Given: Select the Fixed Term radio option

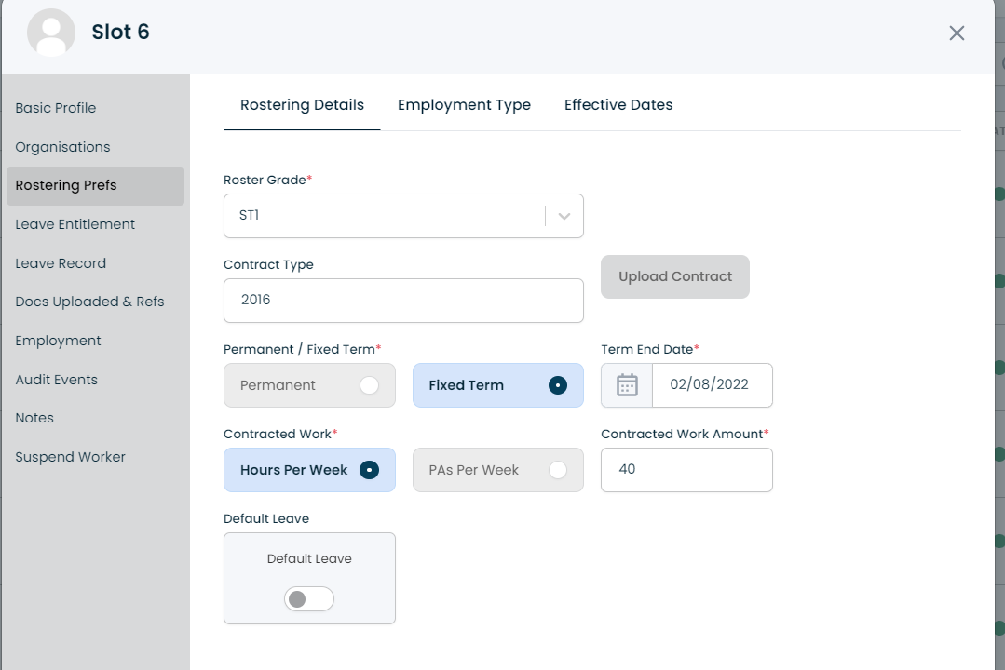Looking at the screenshot, I should pos(498,385).
